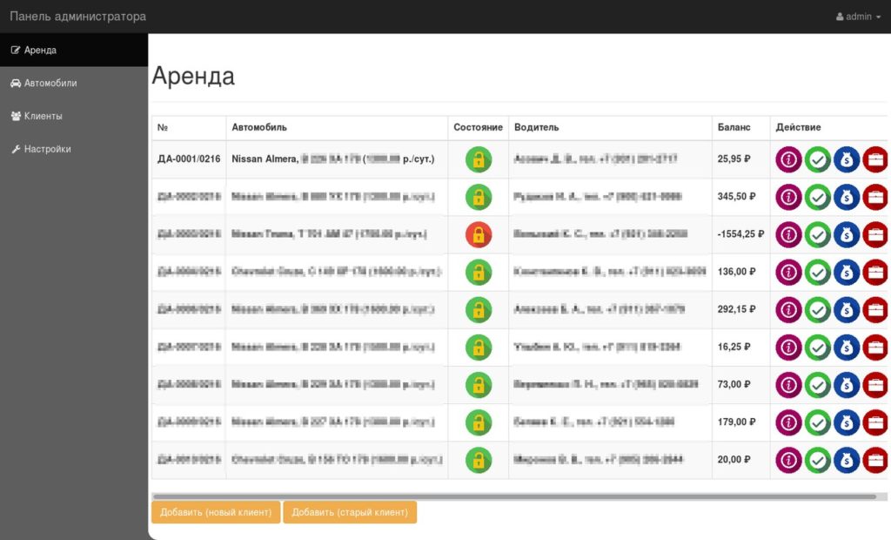Click briefcase icon in the 73,00 ₽ row

875,385
